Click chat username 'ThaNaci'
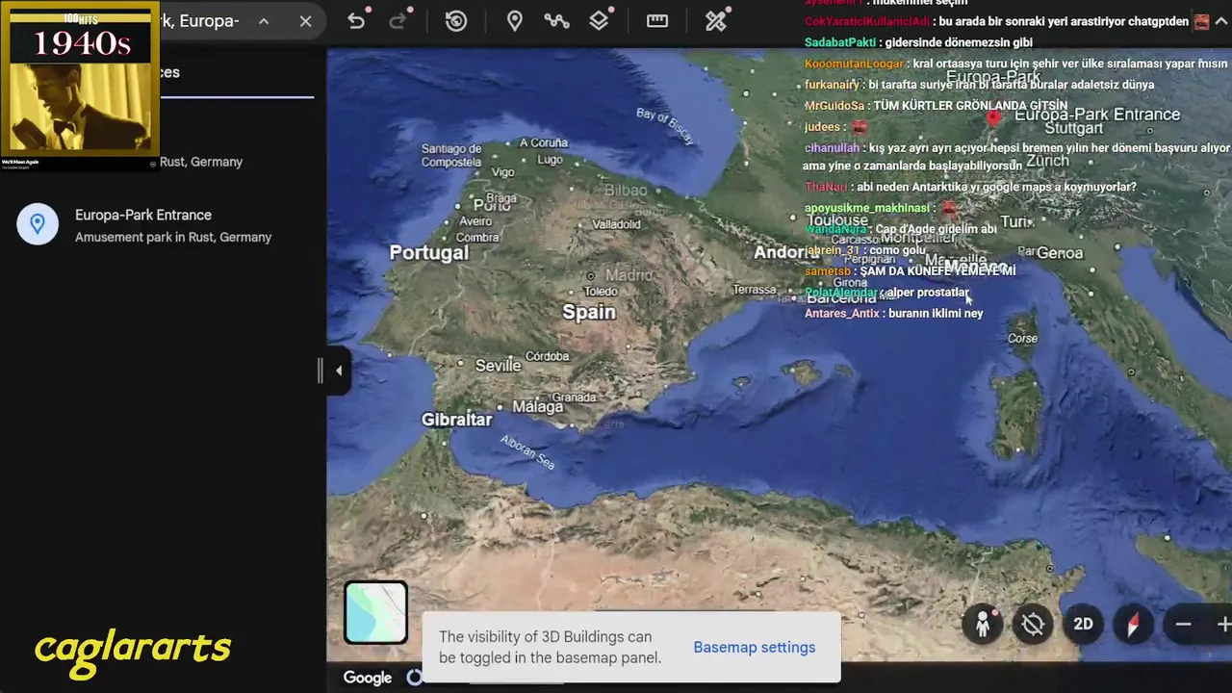 tap(827, 187)
